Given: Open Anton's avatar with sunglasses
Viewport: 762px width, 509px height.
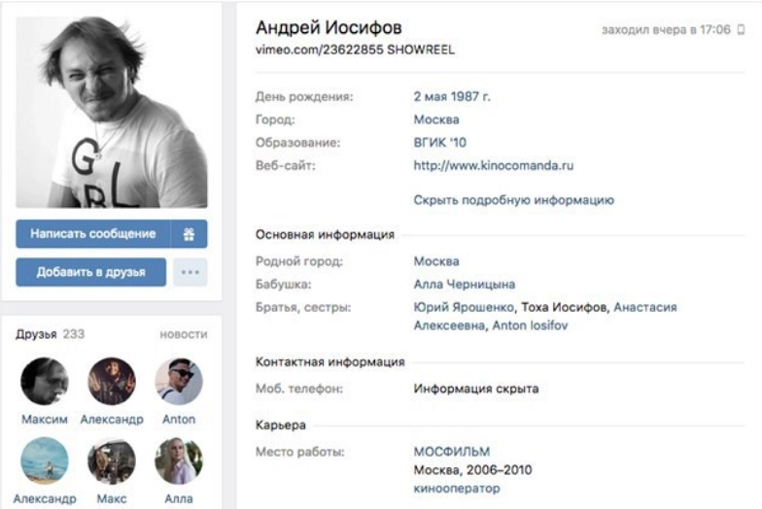Looking at the screenshot, I should 179,381.
